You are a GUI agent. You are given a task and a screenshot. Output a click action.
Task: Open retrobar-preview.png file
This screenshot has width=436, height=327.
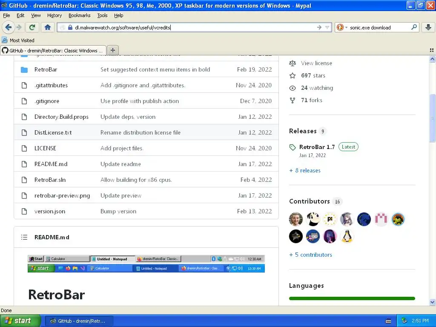[x=62, y=195]
